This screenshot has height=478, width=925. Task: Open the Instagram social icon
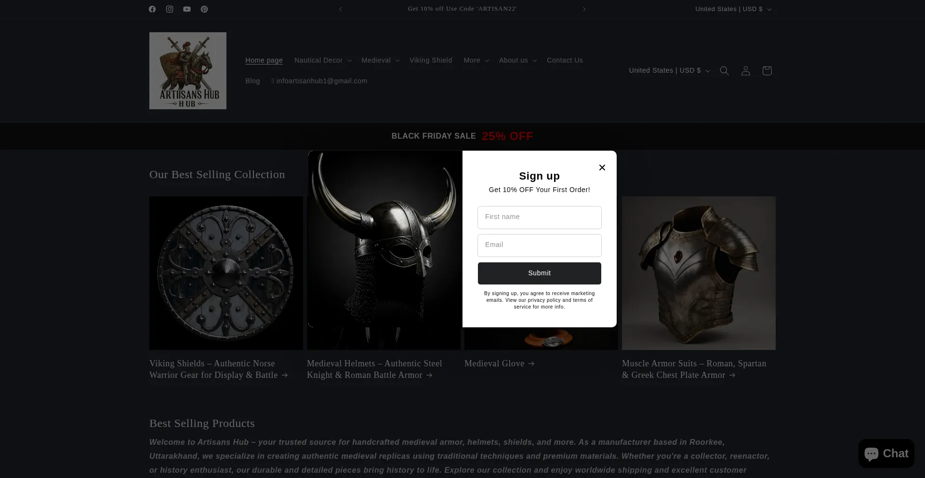tap(170, 9)
